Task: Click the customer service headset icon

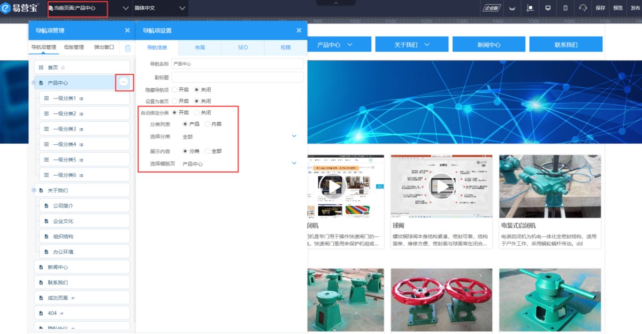Action: (583, 8)
